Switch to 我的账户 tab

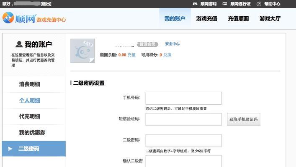click(x=175, y=18)
